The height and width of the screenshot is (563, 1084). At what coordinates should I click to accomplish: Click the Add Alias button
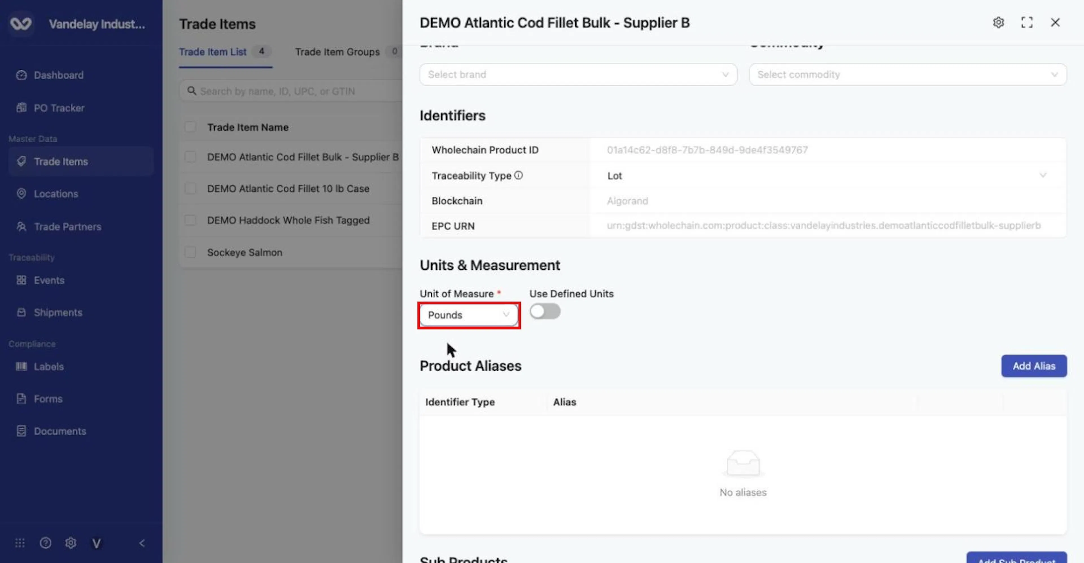1034,366
